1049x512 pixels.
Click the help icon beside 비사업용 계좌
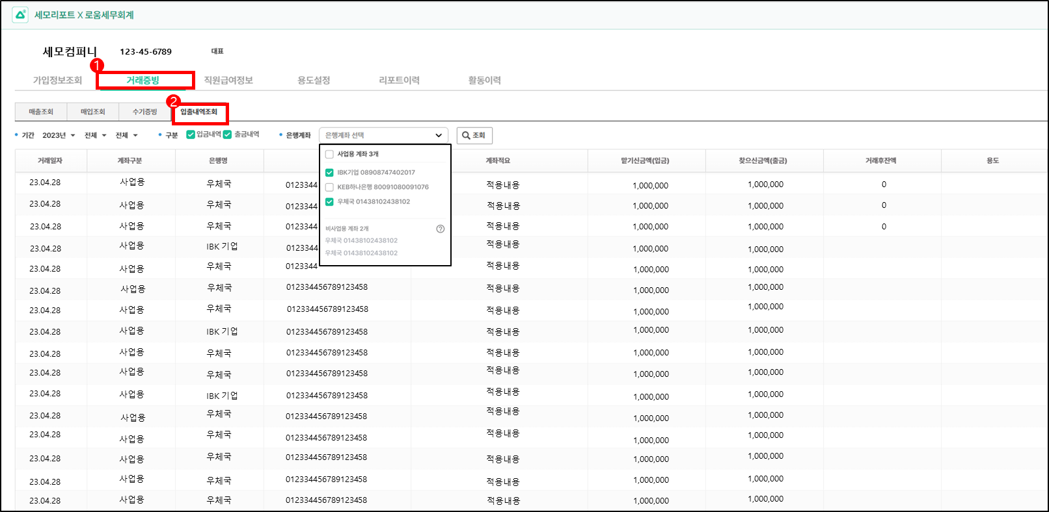[x=441, y=229]
